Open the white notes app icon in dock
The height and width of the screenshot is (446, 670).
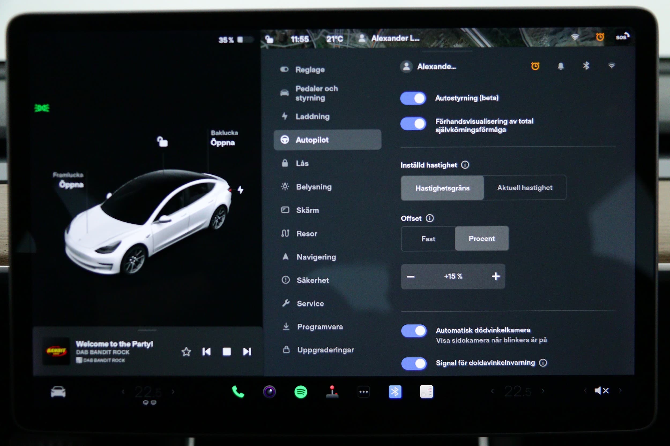(x=426, y=392)
